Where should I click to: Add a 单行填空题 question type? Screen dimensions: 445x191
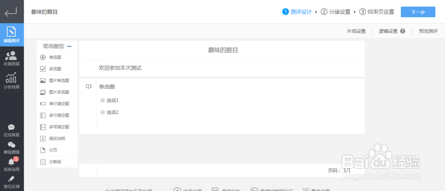coord(57,104)
